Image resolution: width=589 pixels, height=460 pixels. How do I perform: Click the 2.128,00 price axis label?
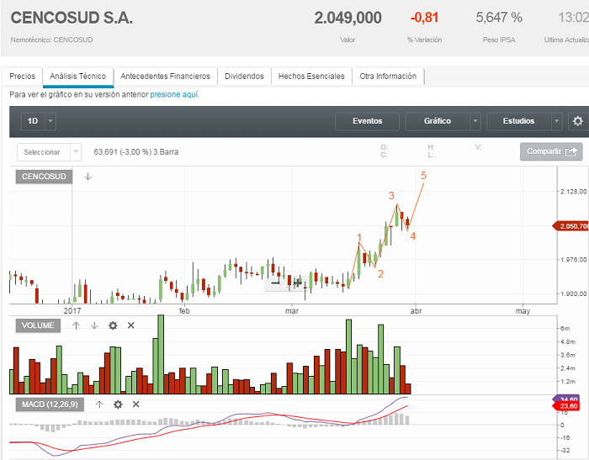[574, 192]
